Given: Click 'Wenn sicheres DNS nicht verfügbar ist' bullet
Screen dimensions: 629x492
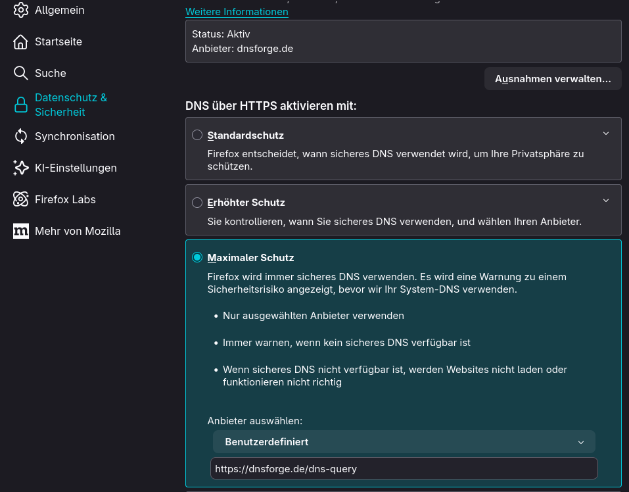Looking at the screenshot, I should click(x=395, y=376).
